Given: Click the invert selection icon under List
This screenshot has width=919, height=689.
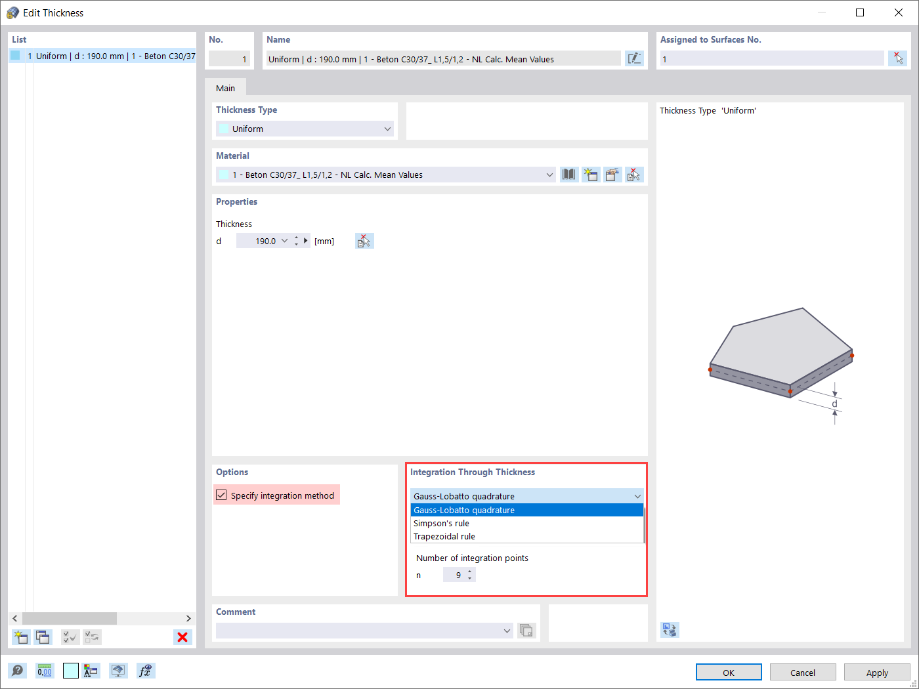Looking at the screenshot, I should (93, 637).
